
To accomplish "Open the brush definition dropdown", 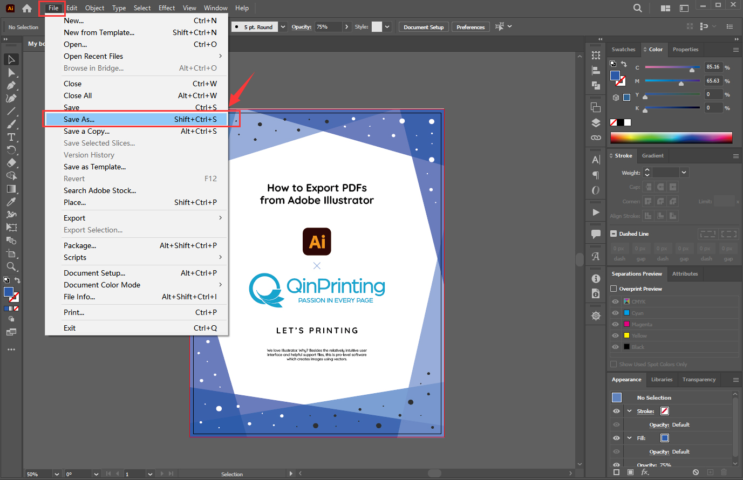I will [283, 27].
